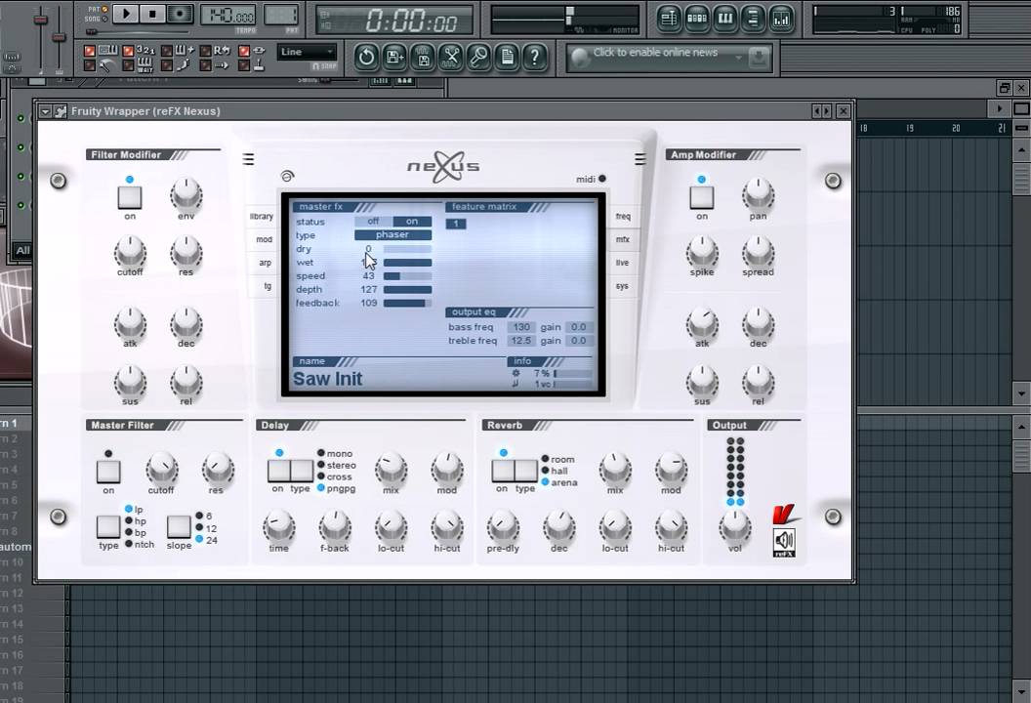Click the Output vol knob
1031x703 pixels.
pos(734,525)
